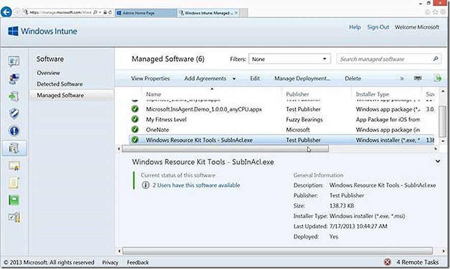Open the Feedback link in footer

pos(138,262)
